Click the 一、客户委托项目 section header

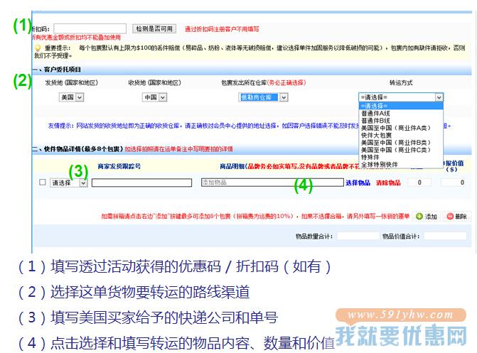(57, 70)
